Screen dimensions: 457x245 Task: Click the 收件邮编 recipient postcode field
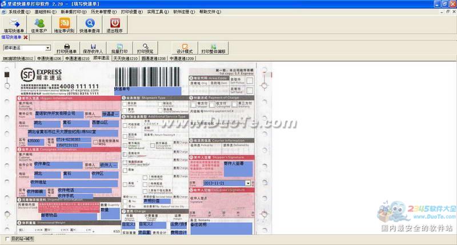(36, 193)
